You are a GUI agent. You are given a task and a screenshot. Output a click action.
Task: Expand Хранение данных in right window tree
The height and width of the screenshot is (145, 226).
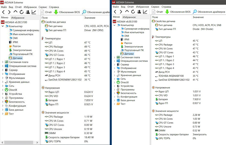114,75
